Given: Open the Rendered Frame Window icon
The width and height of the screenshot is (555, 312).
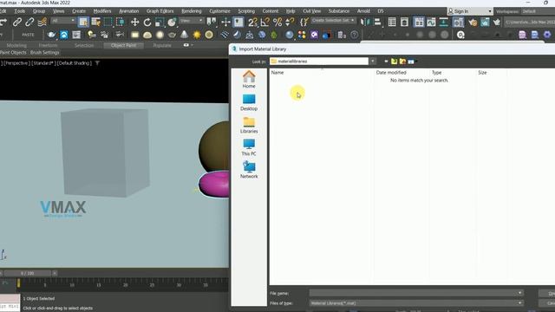Looking at the screenshot, I should pyautogui.click(x=485, y=23).
